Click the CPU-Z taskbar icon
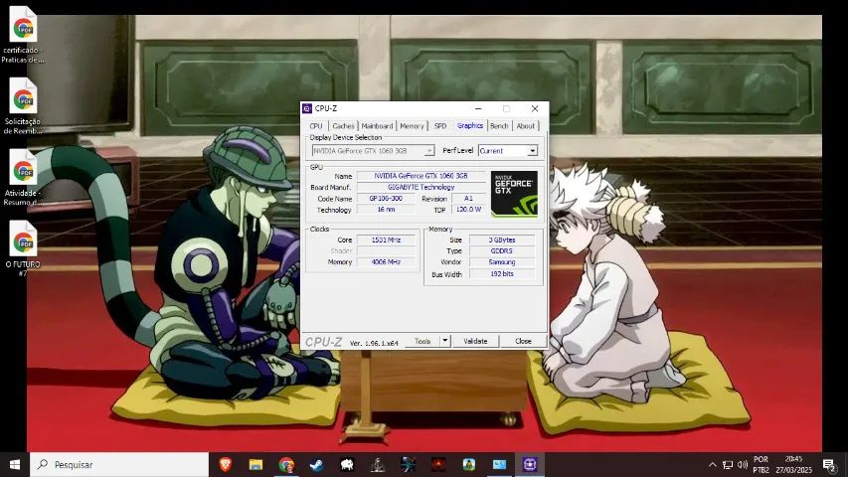 tap(530, 464)
